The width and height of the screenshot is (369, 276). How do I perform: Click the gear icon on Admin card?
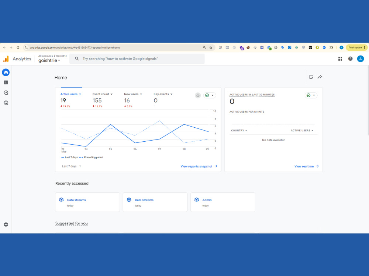[x=197, y=200]
